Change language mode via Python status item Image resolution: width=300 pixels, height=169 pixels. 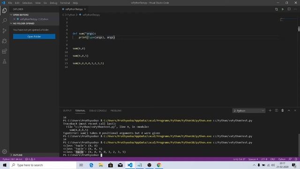[x=282, y=159]
